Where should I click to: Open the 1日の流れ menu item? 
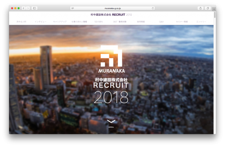(99, 22)
